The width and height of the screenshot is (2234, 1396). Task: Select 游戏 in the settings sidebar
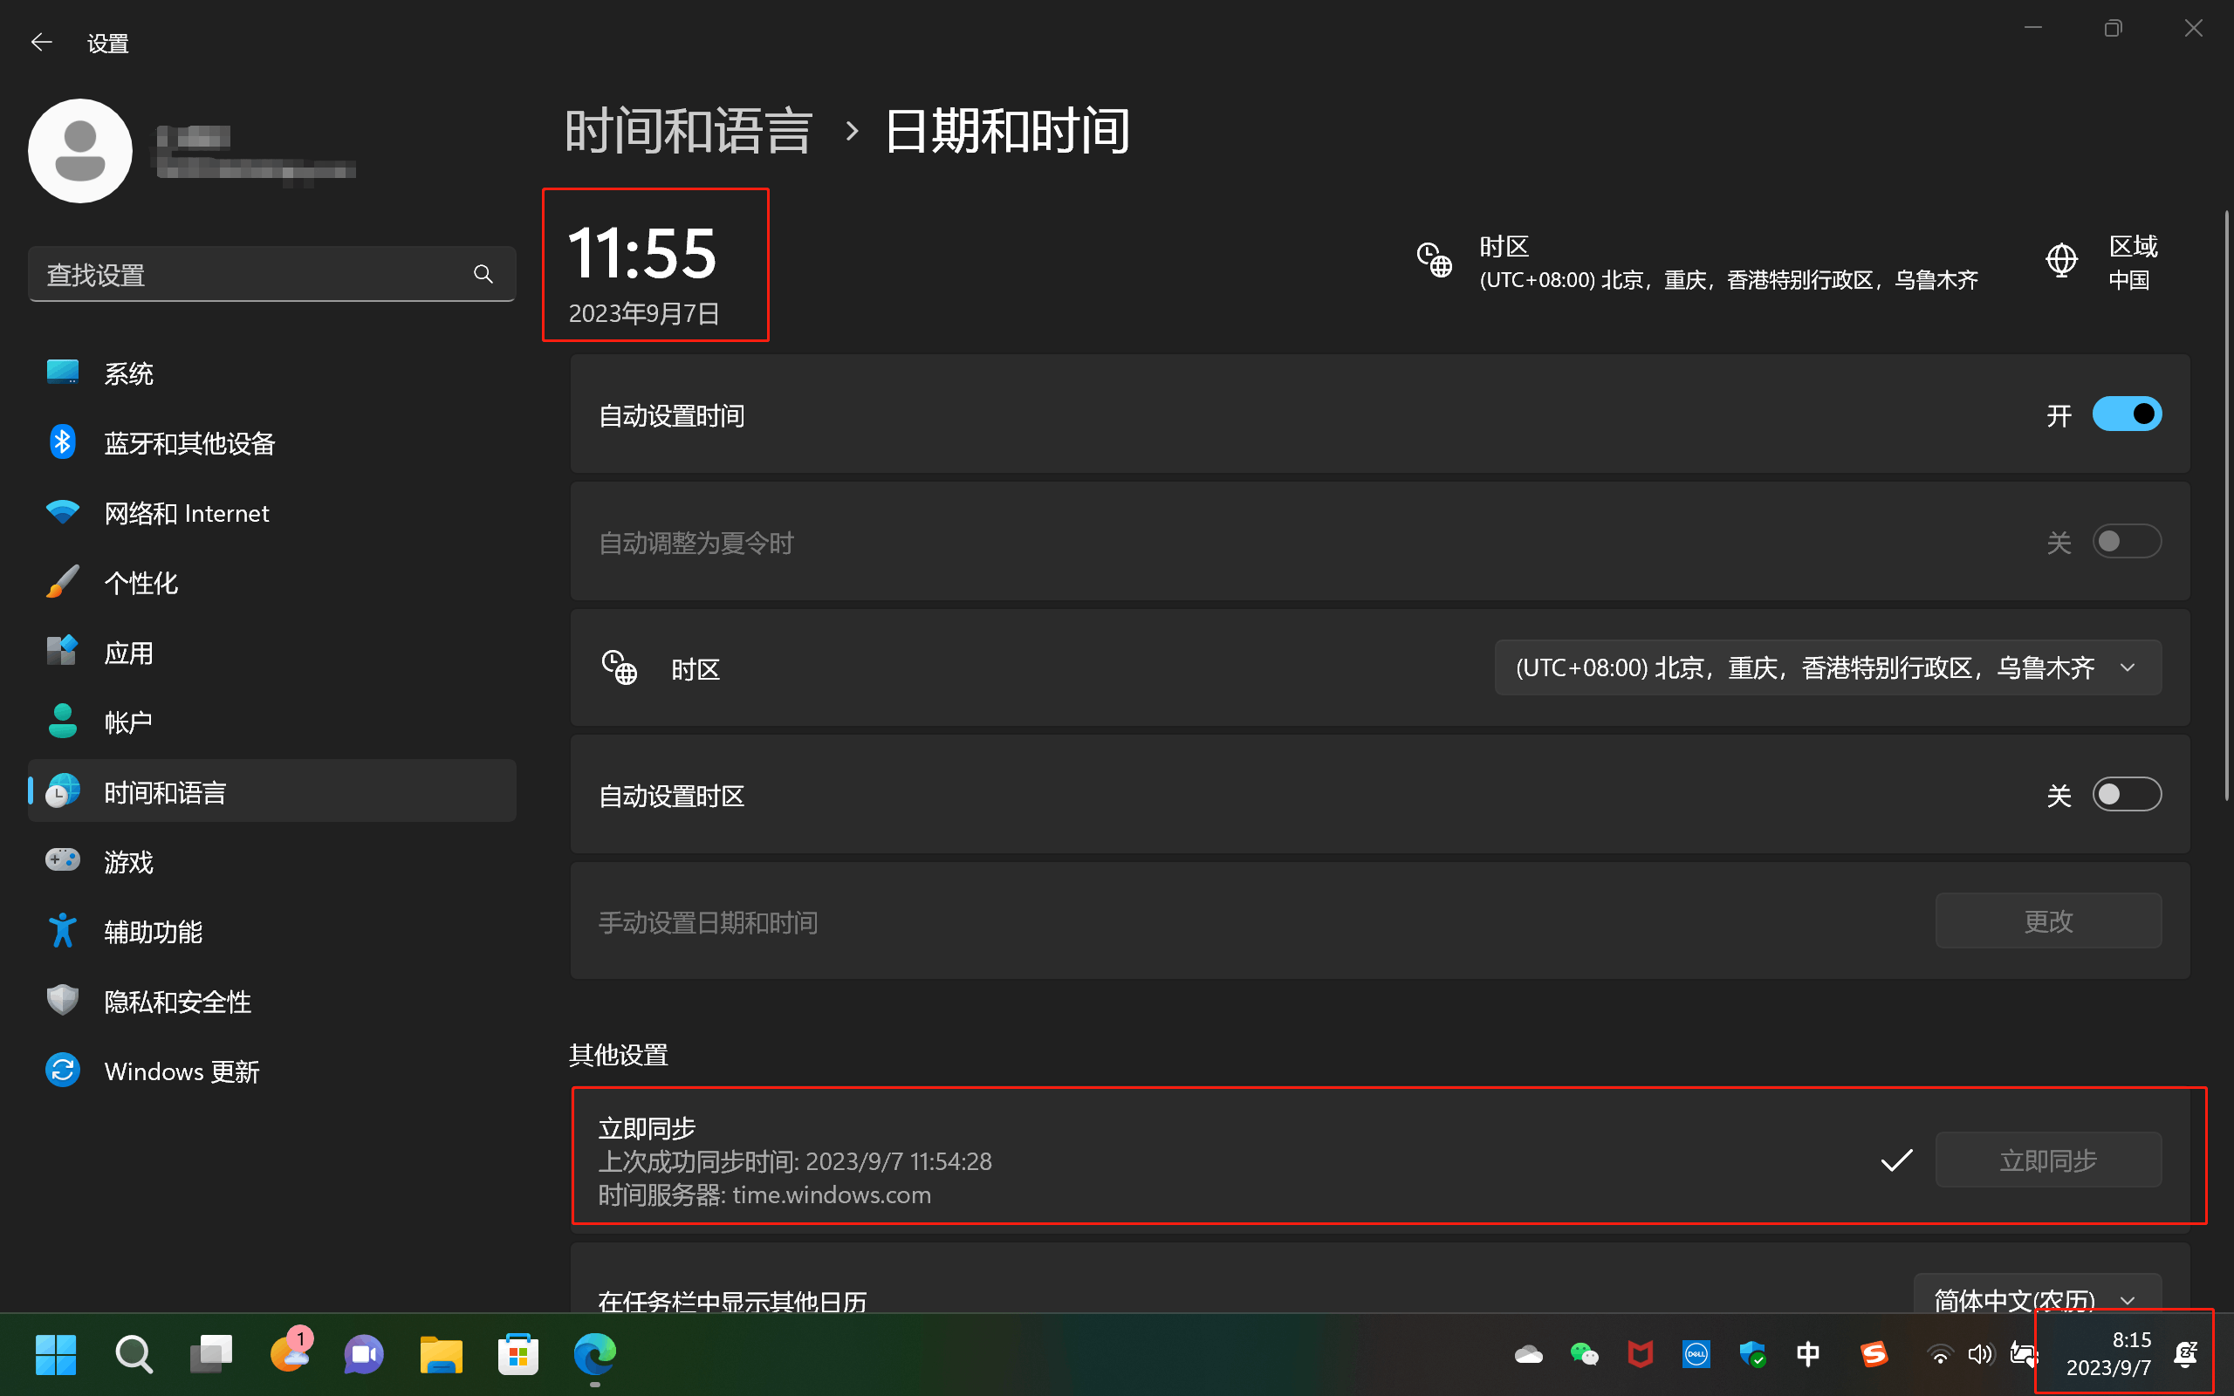(129, 861)
